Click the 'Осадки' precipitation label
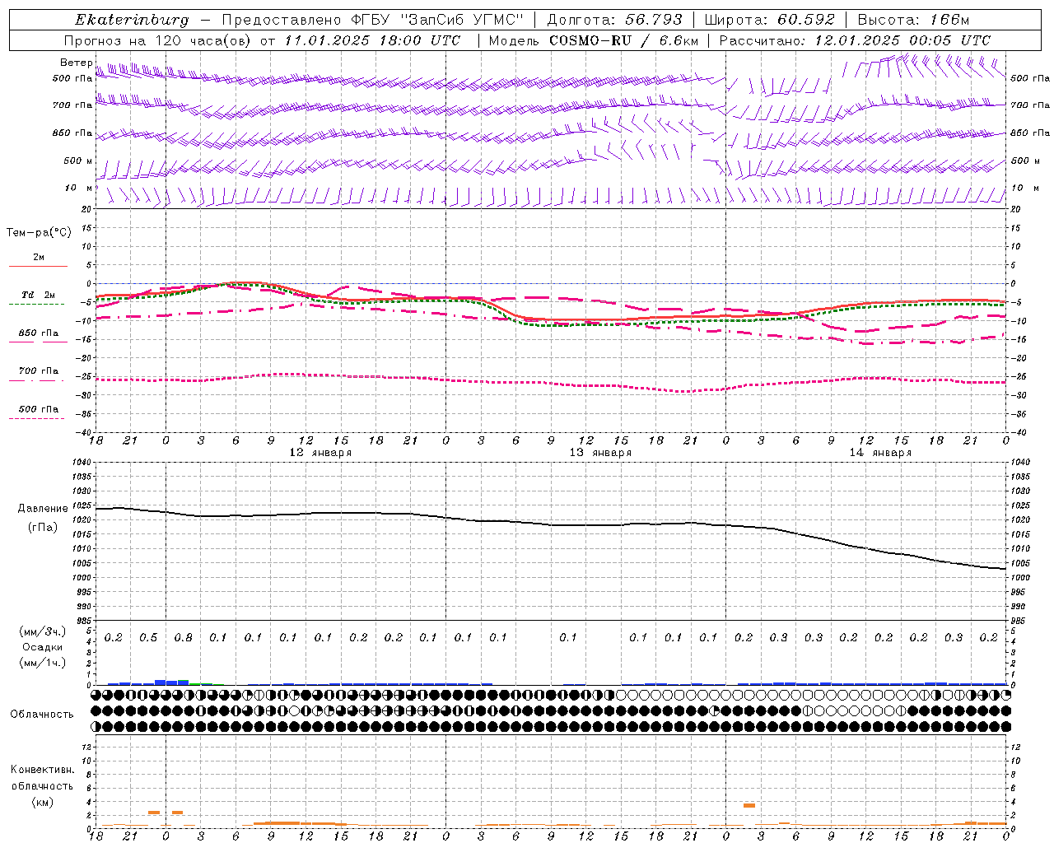 [x=43, y=647]
